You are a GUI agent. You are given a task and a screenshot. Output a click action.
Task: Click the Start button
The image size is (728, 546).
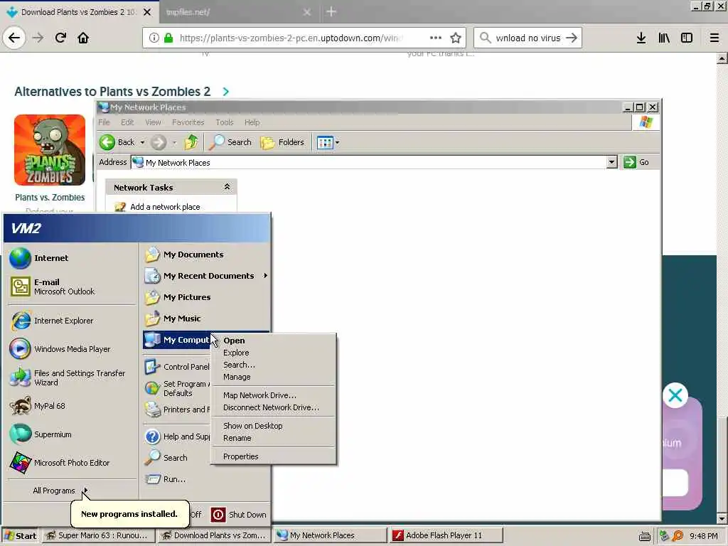(x=21, y=536)
